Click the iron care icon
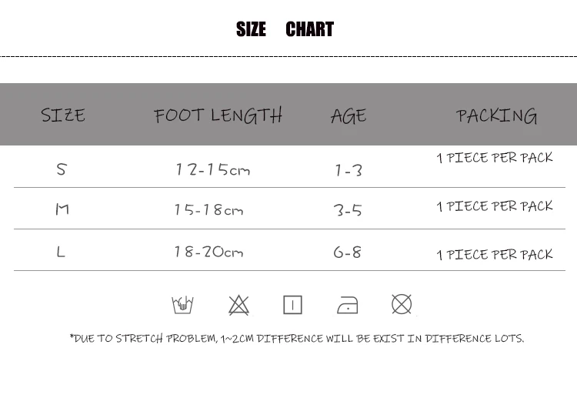Image resolution: width=577 pixels, height=408 pixels. pyautogui.click(x=348, y=305)
